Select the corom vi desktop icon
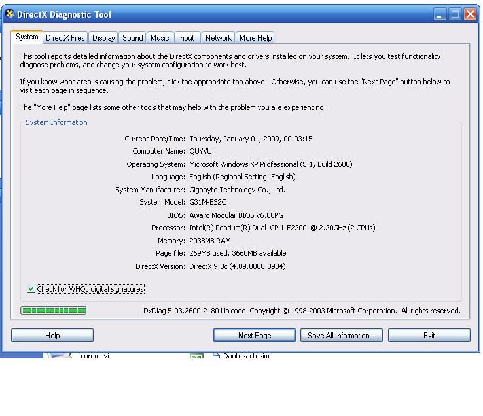Screen dimensions: 483x416 coord(60,356)
